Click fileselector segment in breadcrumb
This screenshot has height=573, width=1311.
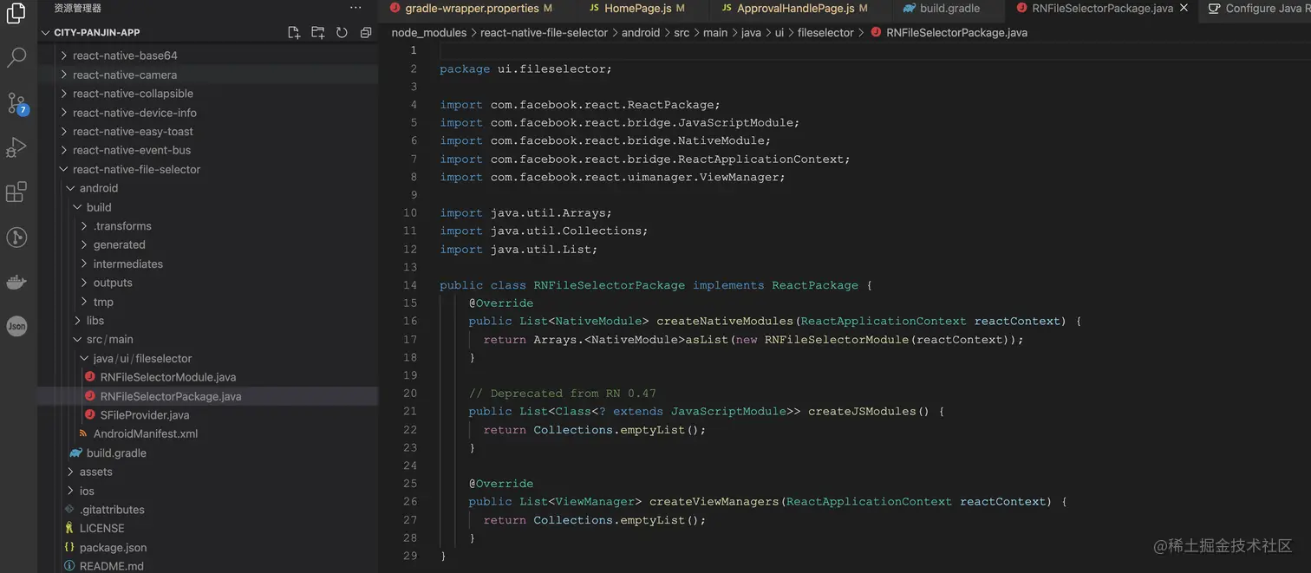point(825,32)
